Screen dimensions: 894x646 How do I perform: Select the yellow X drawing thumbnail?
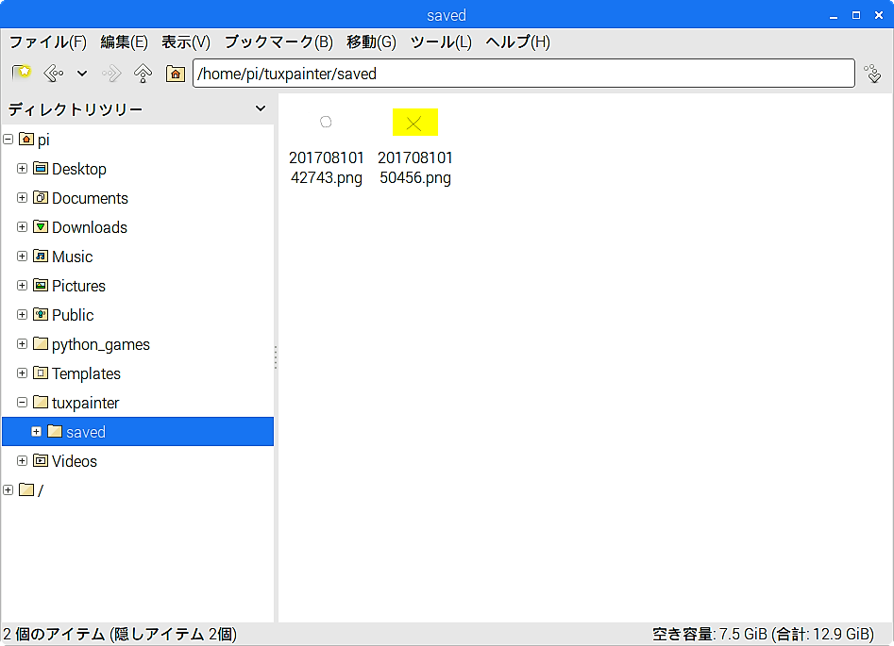[x=415, y=122]
